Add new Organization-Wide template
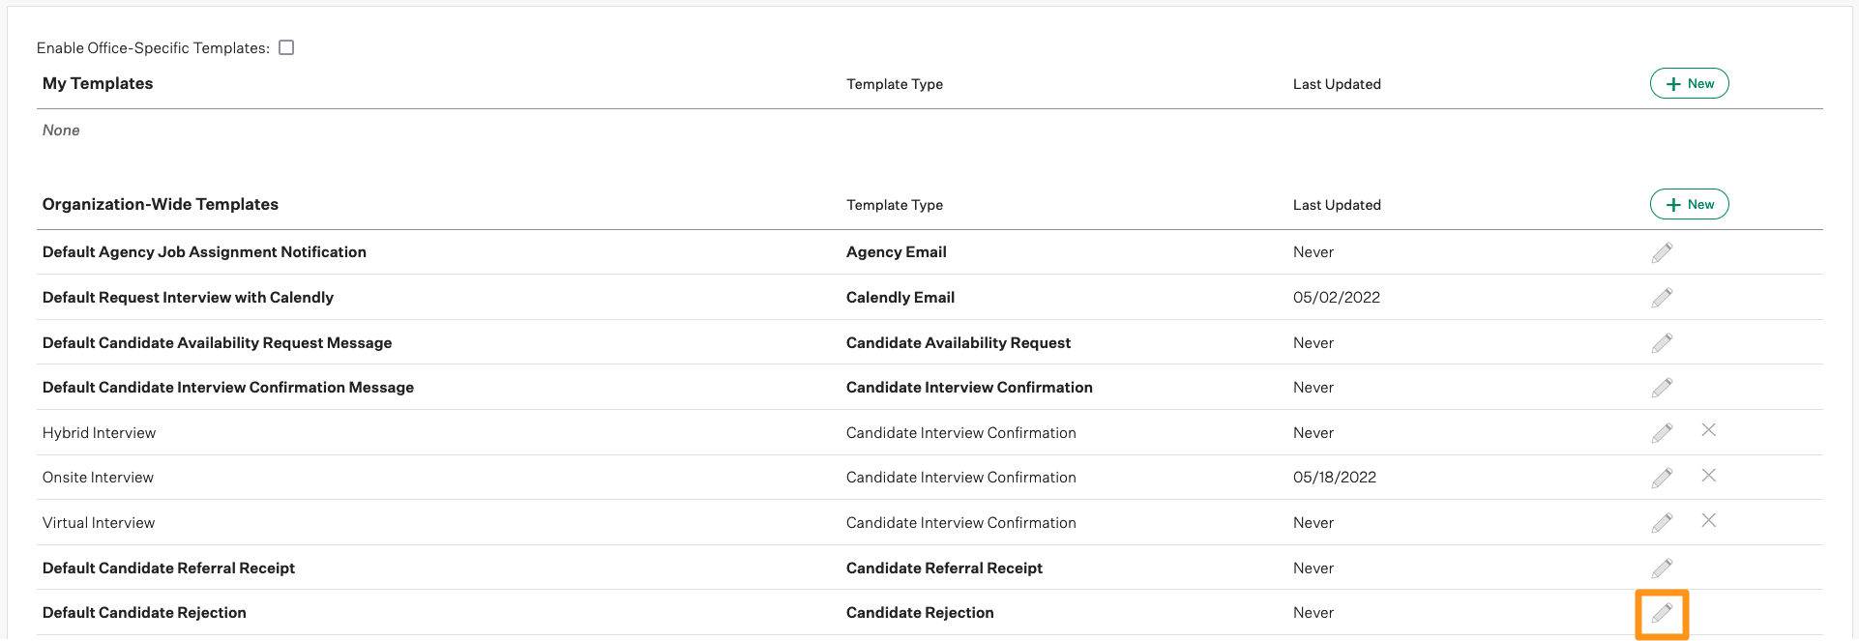 1689,205
